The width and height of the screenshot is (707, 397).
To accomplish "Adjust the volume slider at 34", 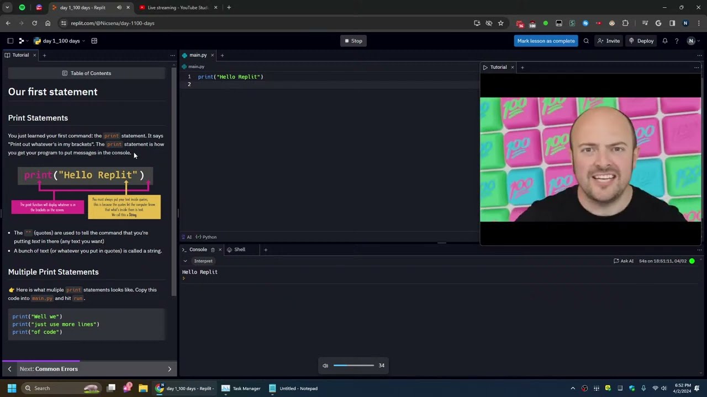I will [x=353, y=366].
